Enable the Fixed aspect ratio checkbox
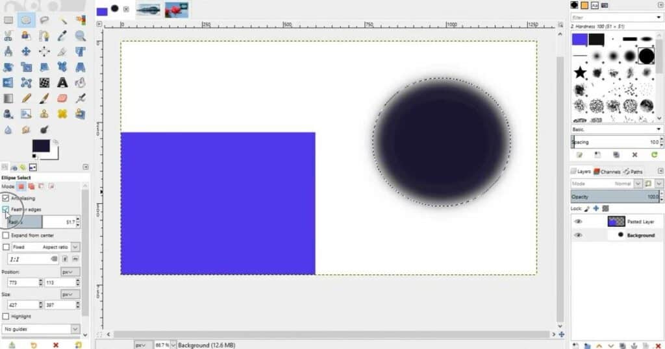This screenshot has height=349, width=665. click(x=5, y=247)
